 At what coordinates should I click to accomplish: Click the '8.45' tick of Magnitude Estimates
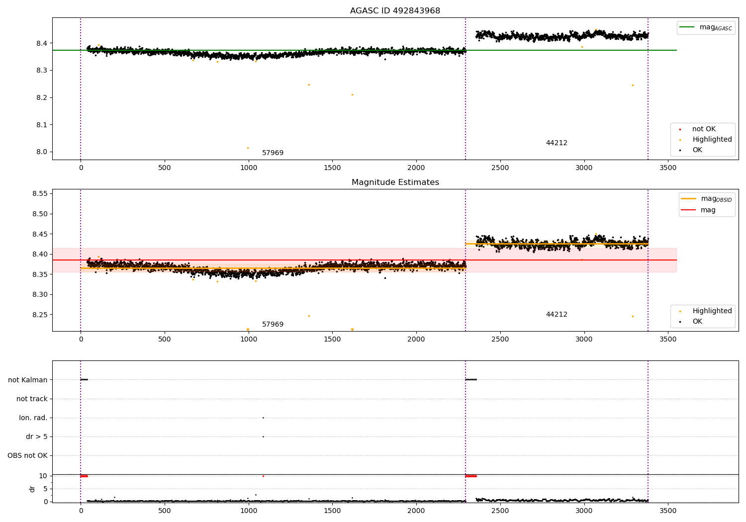(40, 234)
